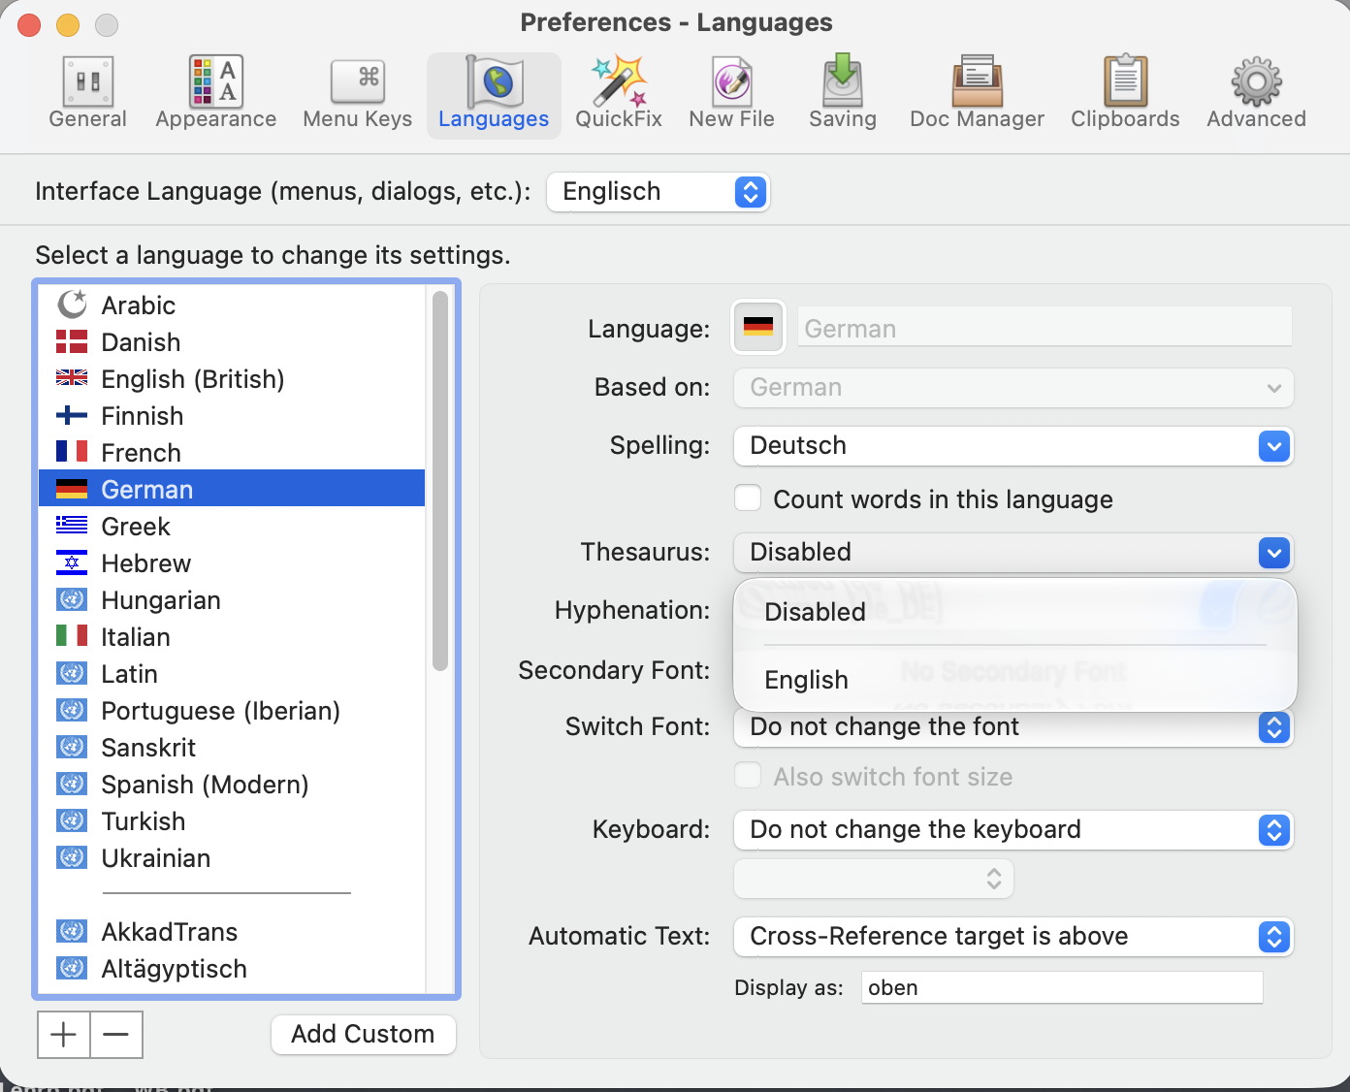Viewport: 1350px width, 1092px height.
Task: Open the Clipboards preferences pane
Action: [1125, 93]
